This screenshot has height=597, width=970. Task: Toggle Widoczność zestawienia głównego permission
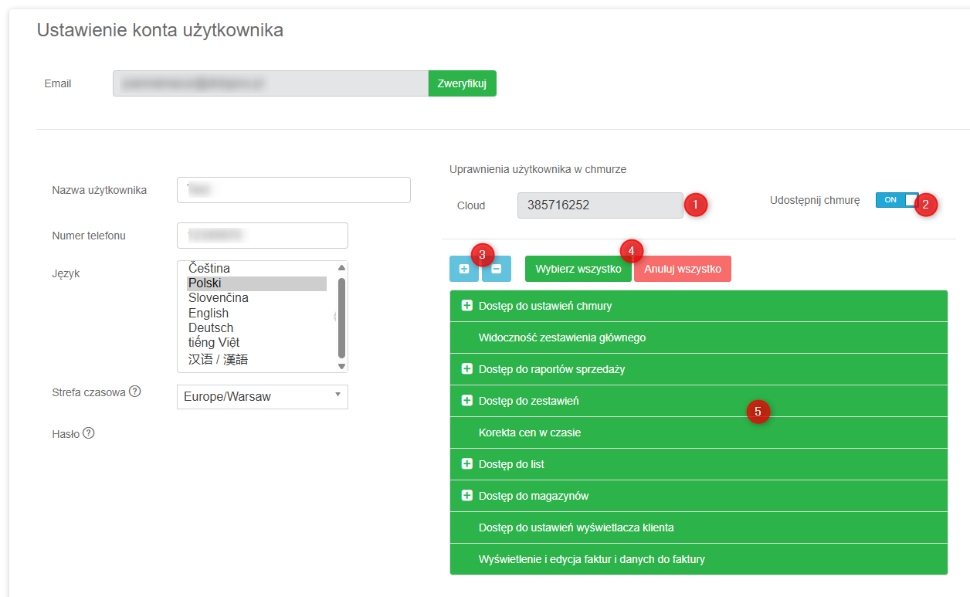562,338
